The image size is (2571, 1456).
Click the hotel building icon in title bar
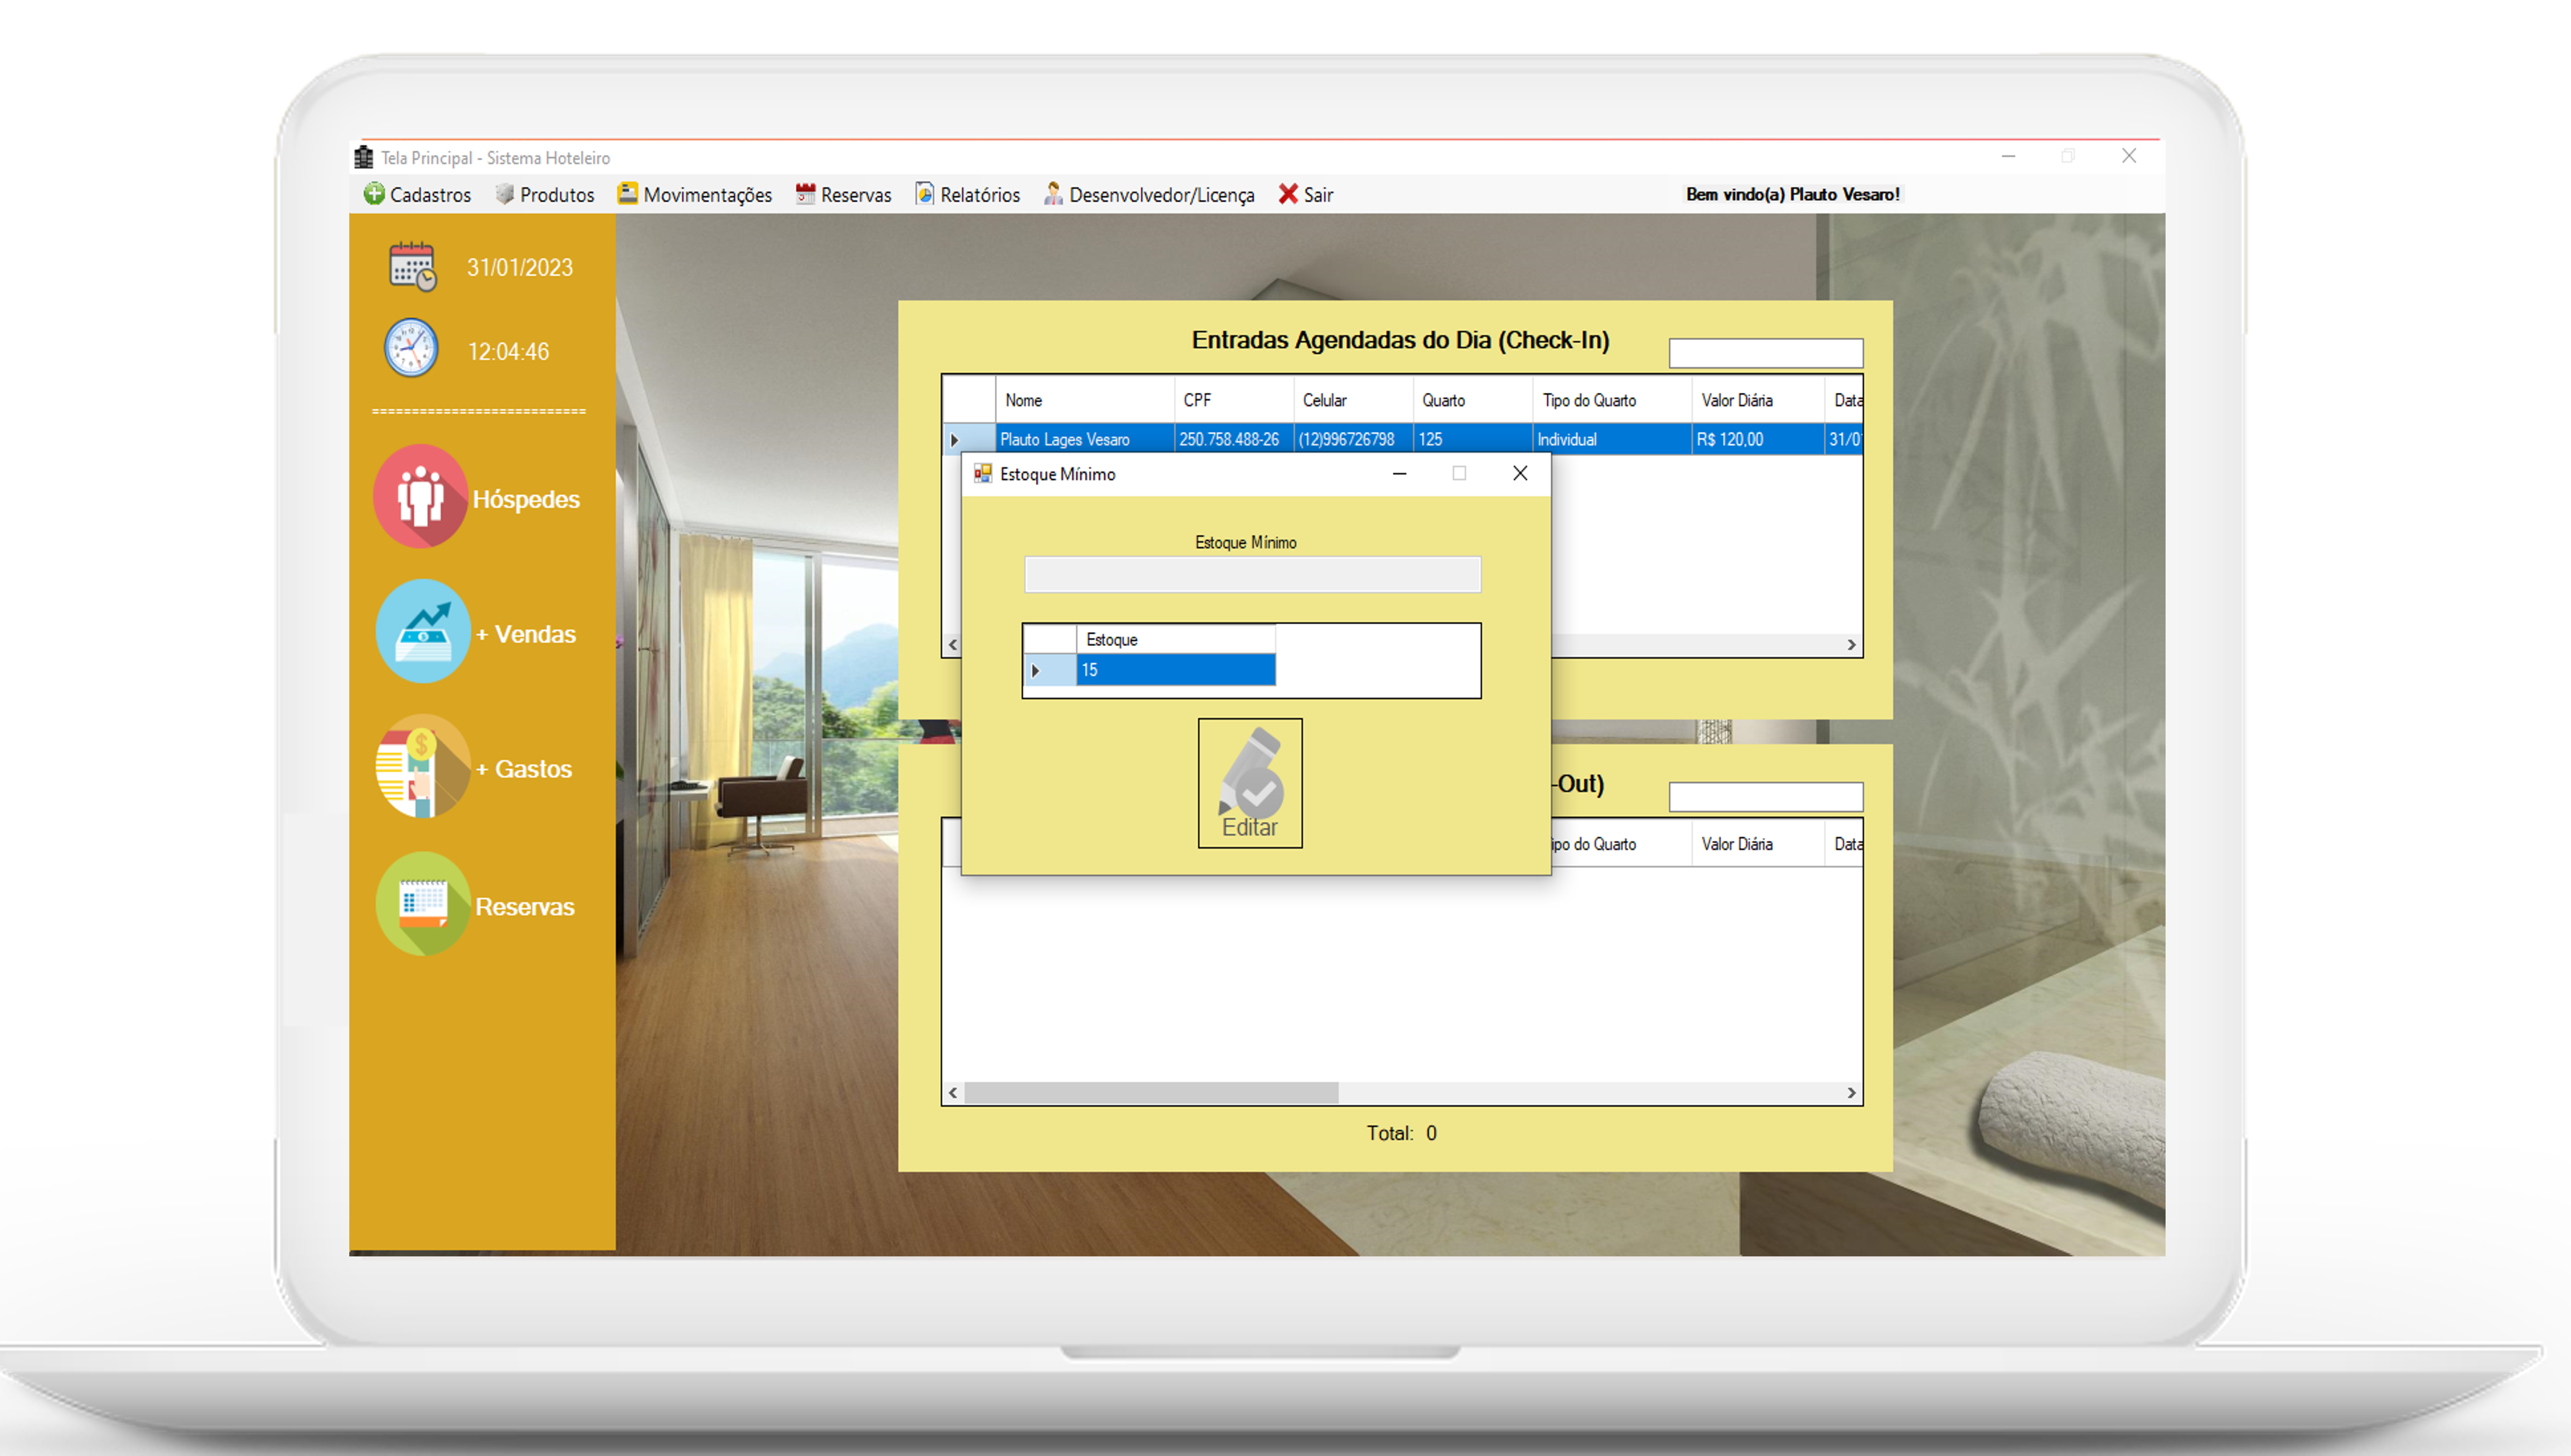364,157
